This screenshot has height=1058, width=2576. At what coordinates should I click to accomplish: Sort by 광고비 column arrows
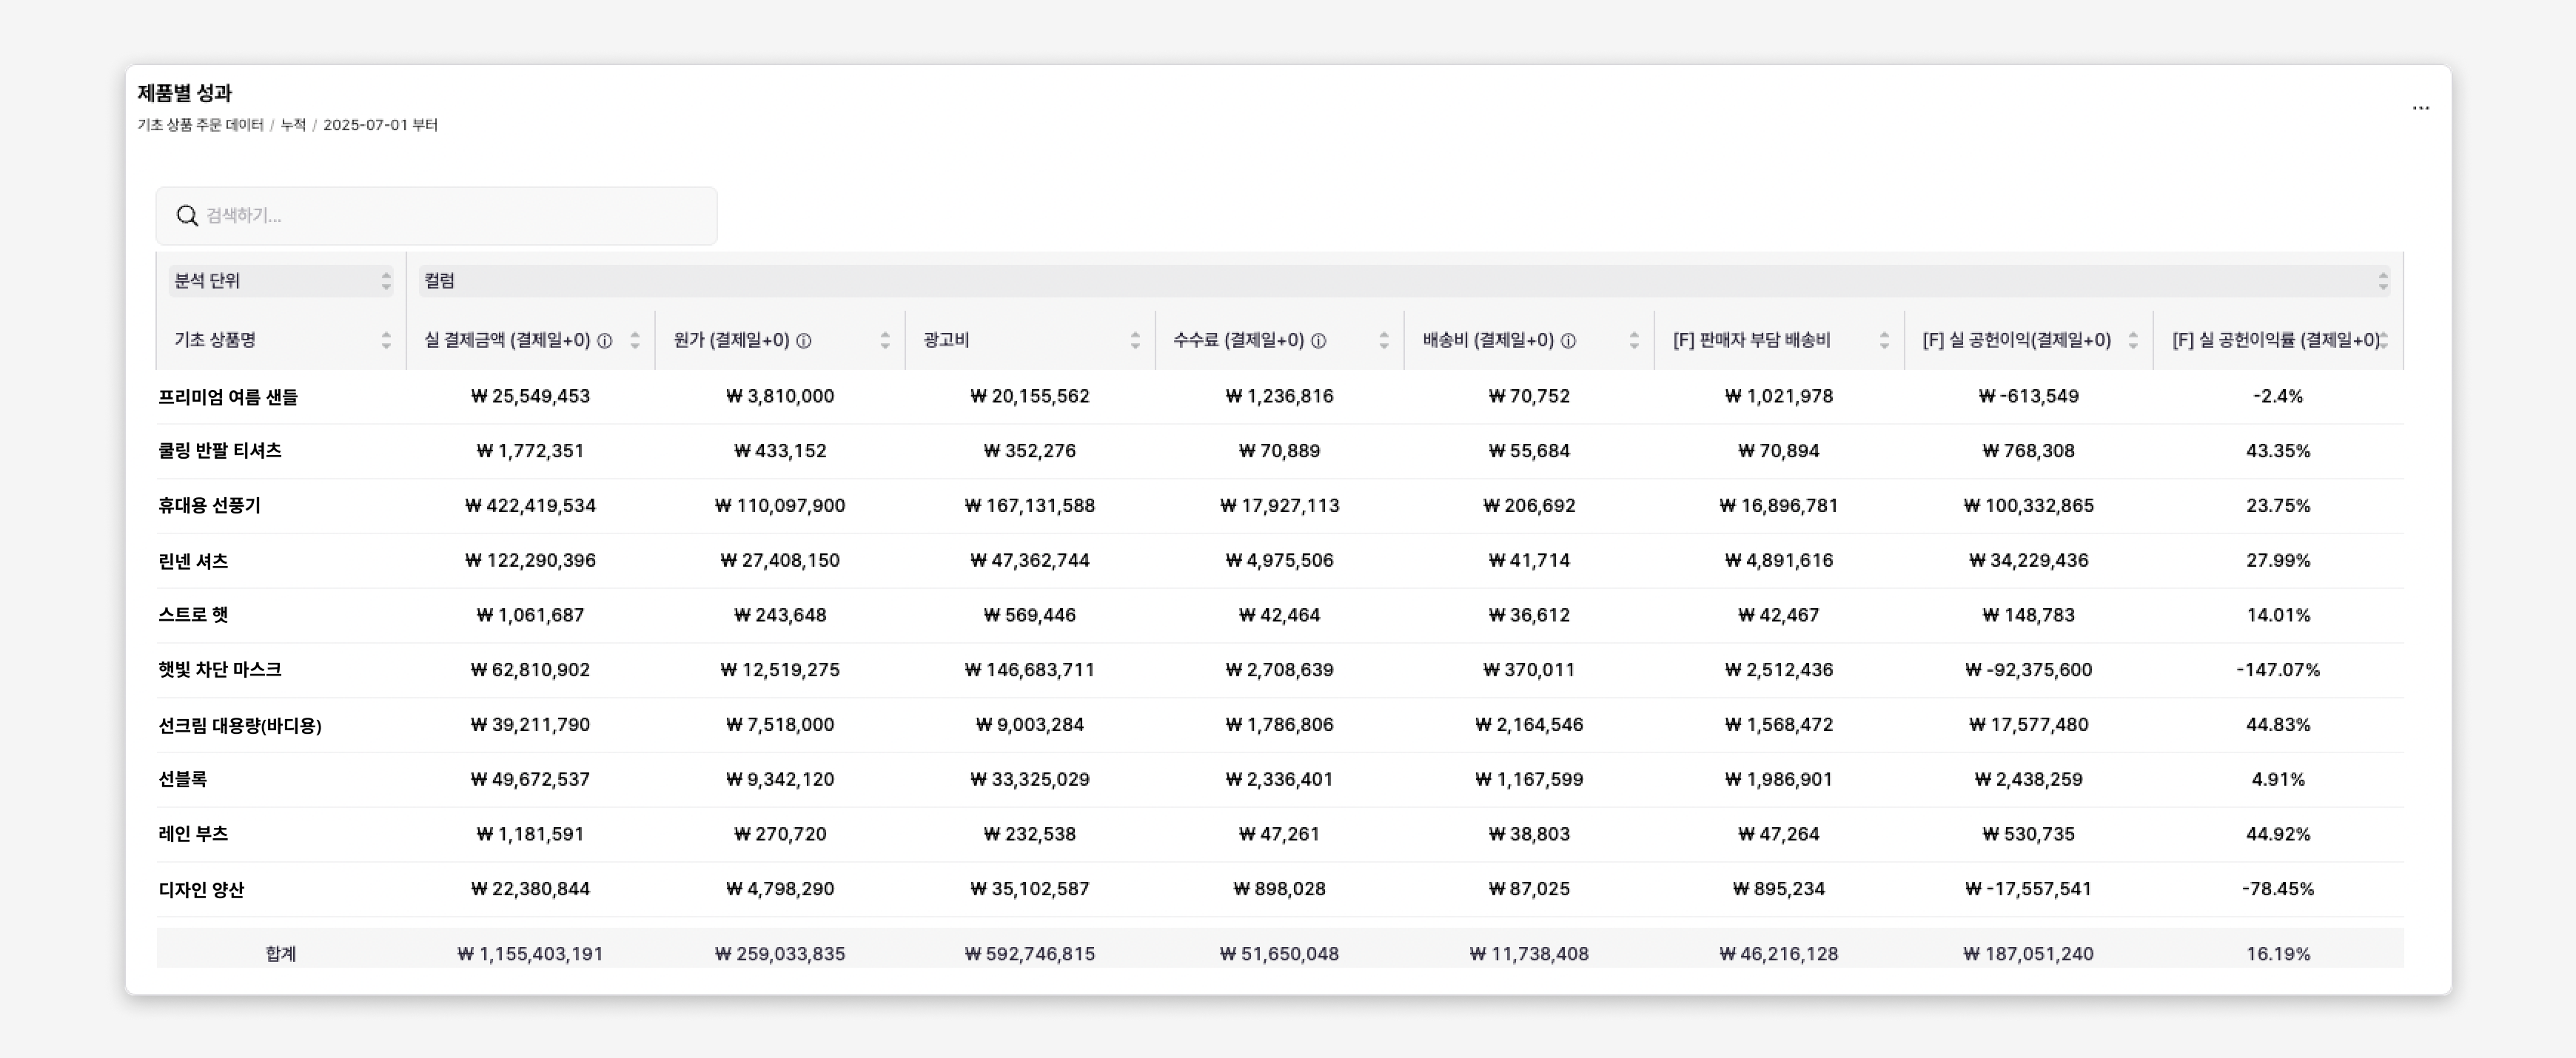(x=1134, y=340)
